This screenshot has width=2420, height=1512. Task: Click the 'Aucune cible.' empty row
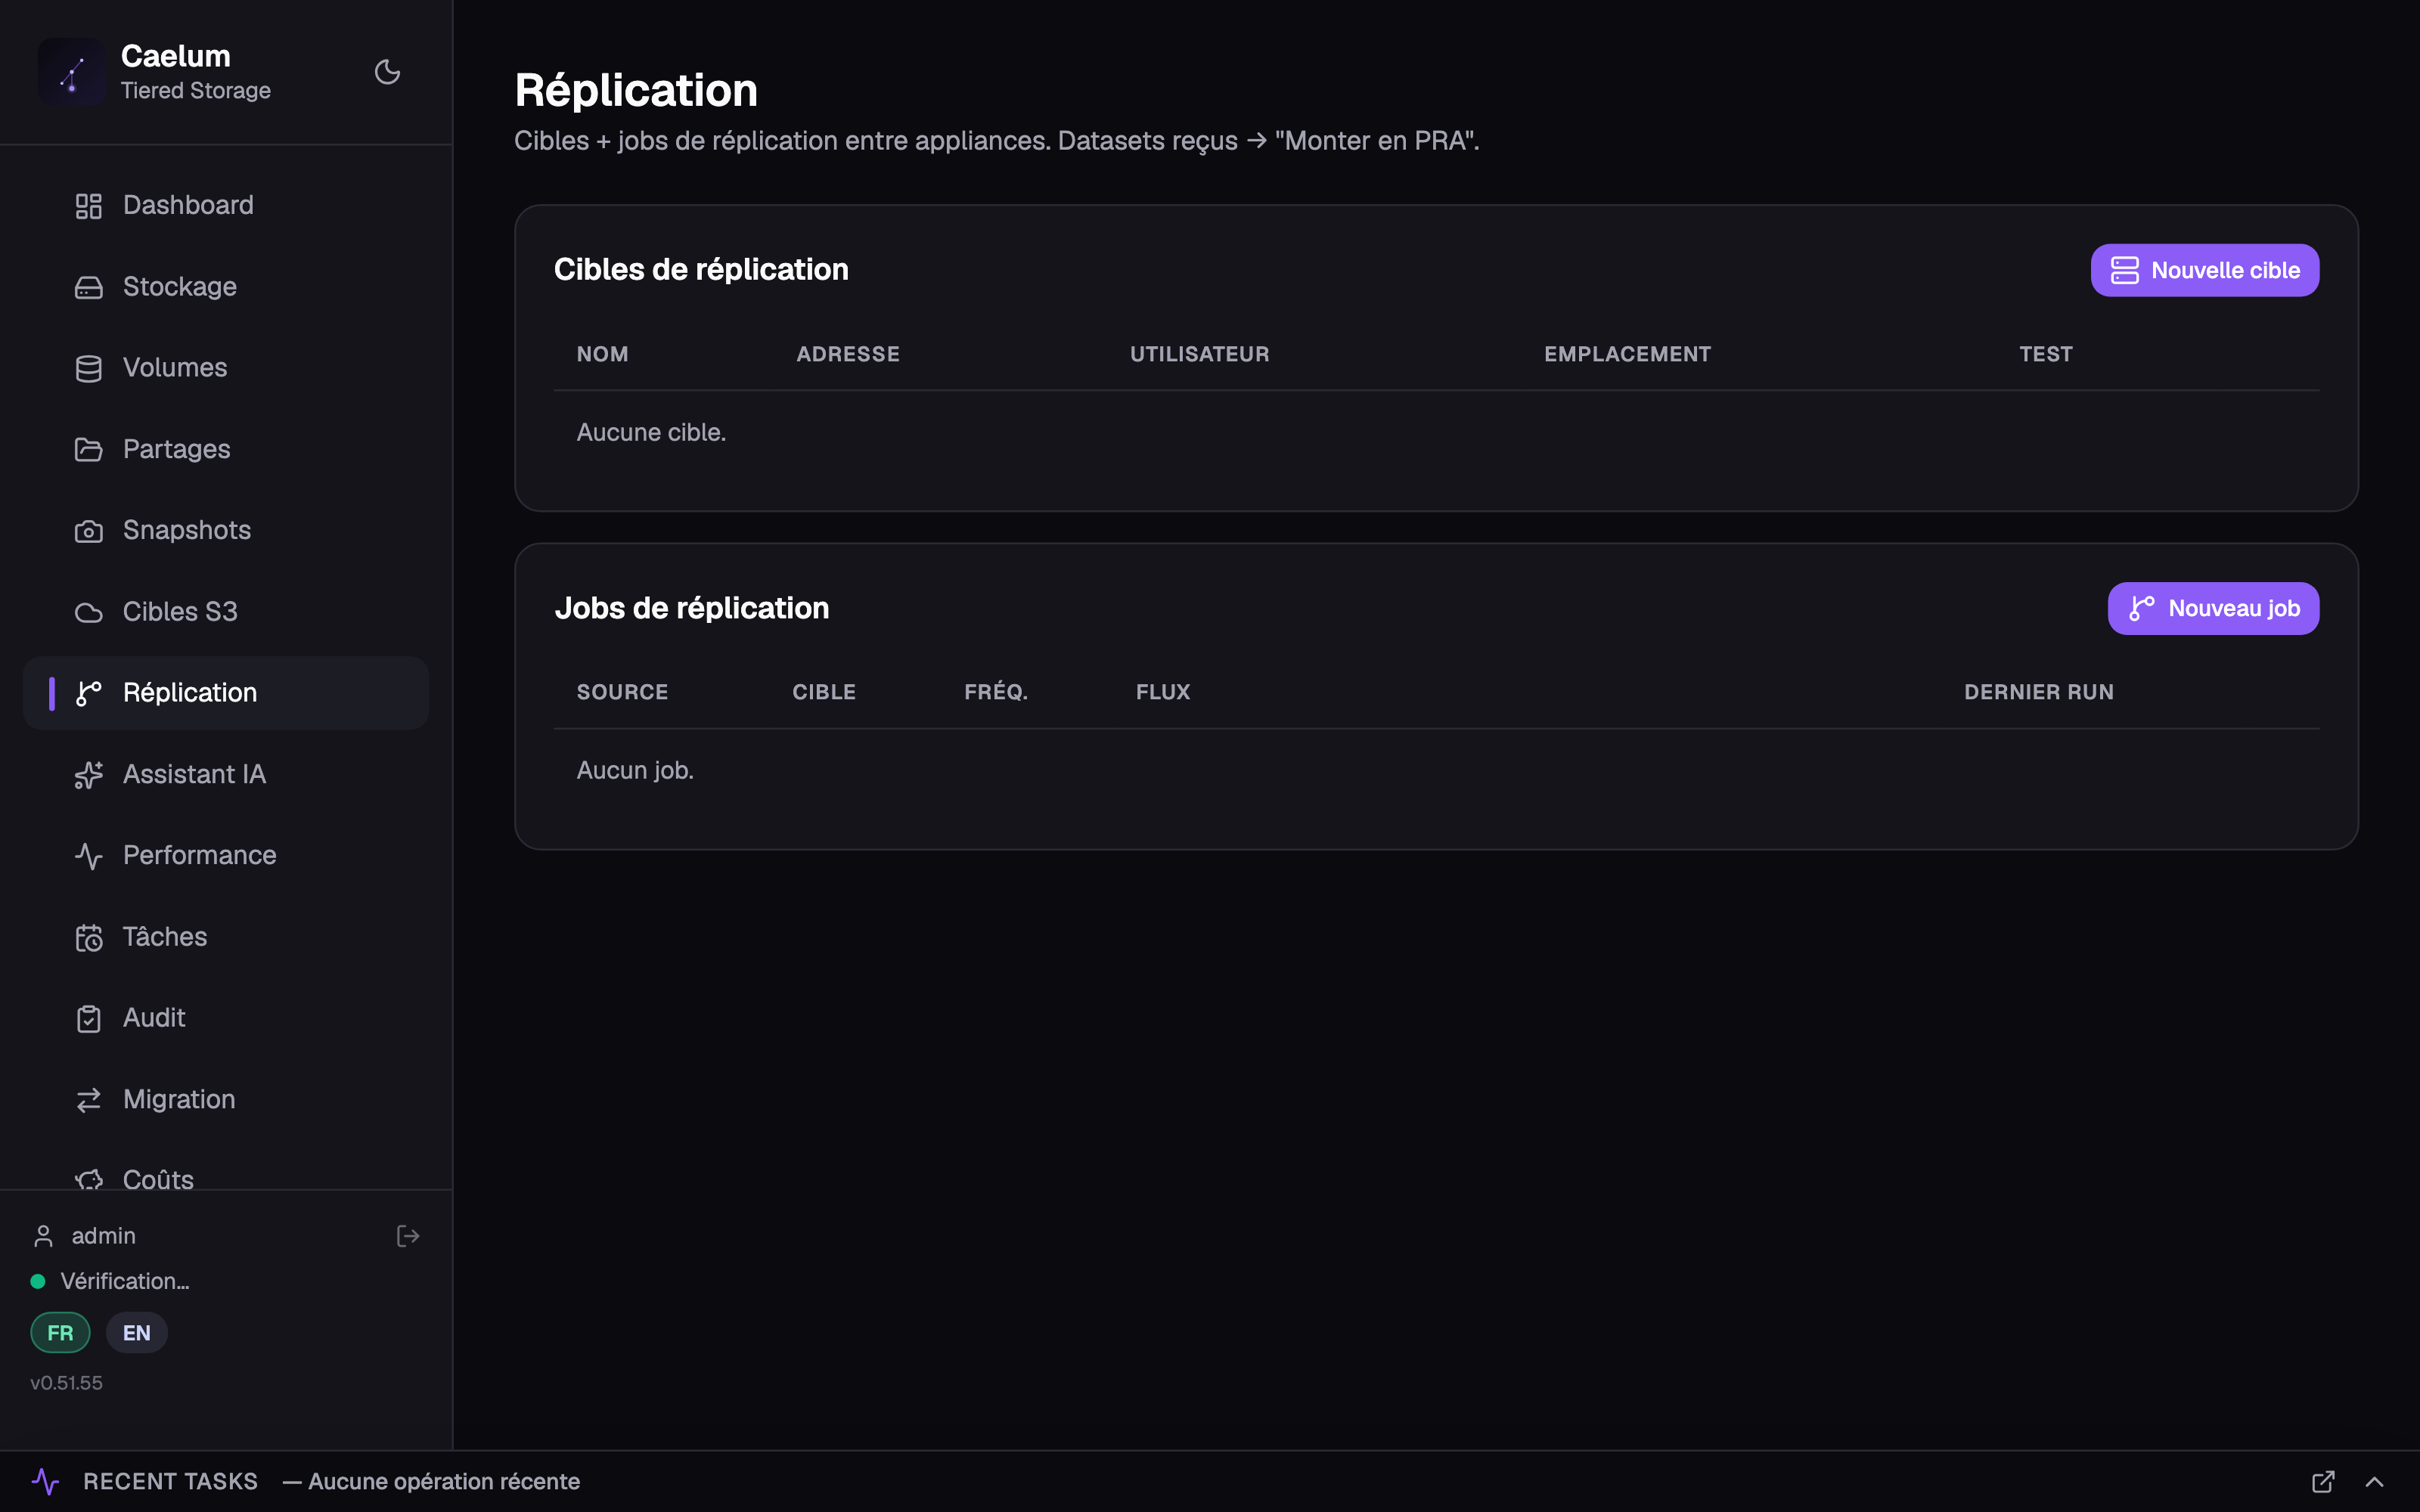click(1436, 432)
